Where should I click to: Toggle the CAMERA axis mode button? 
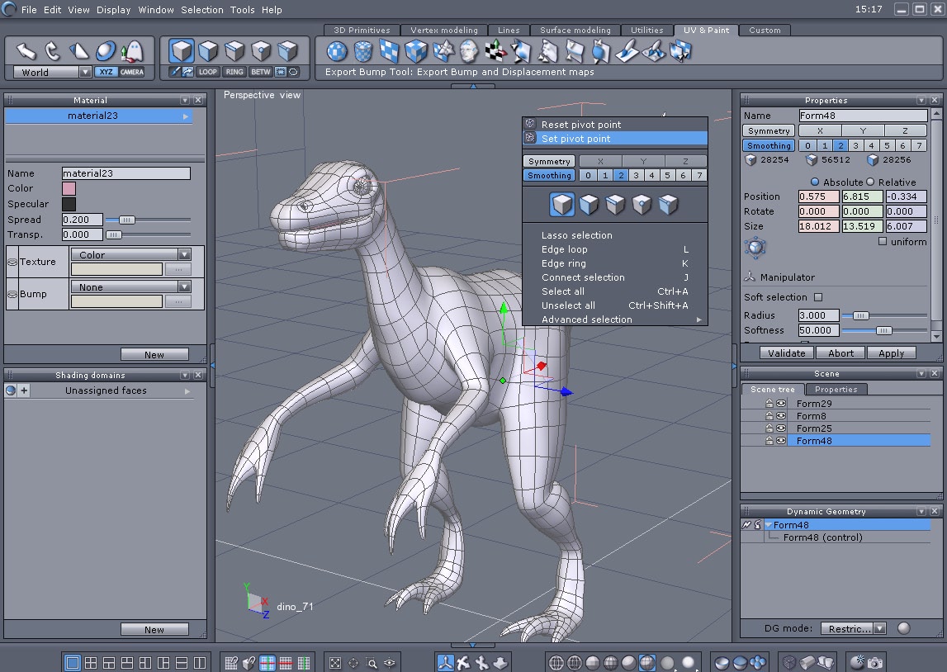tap(131, 72)
